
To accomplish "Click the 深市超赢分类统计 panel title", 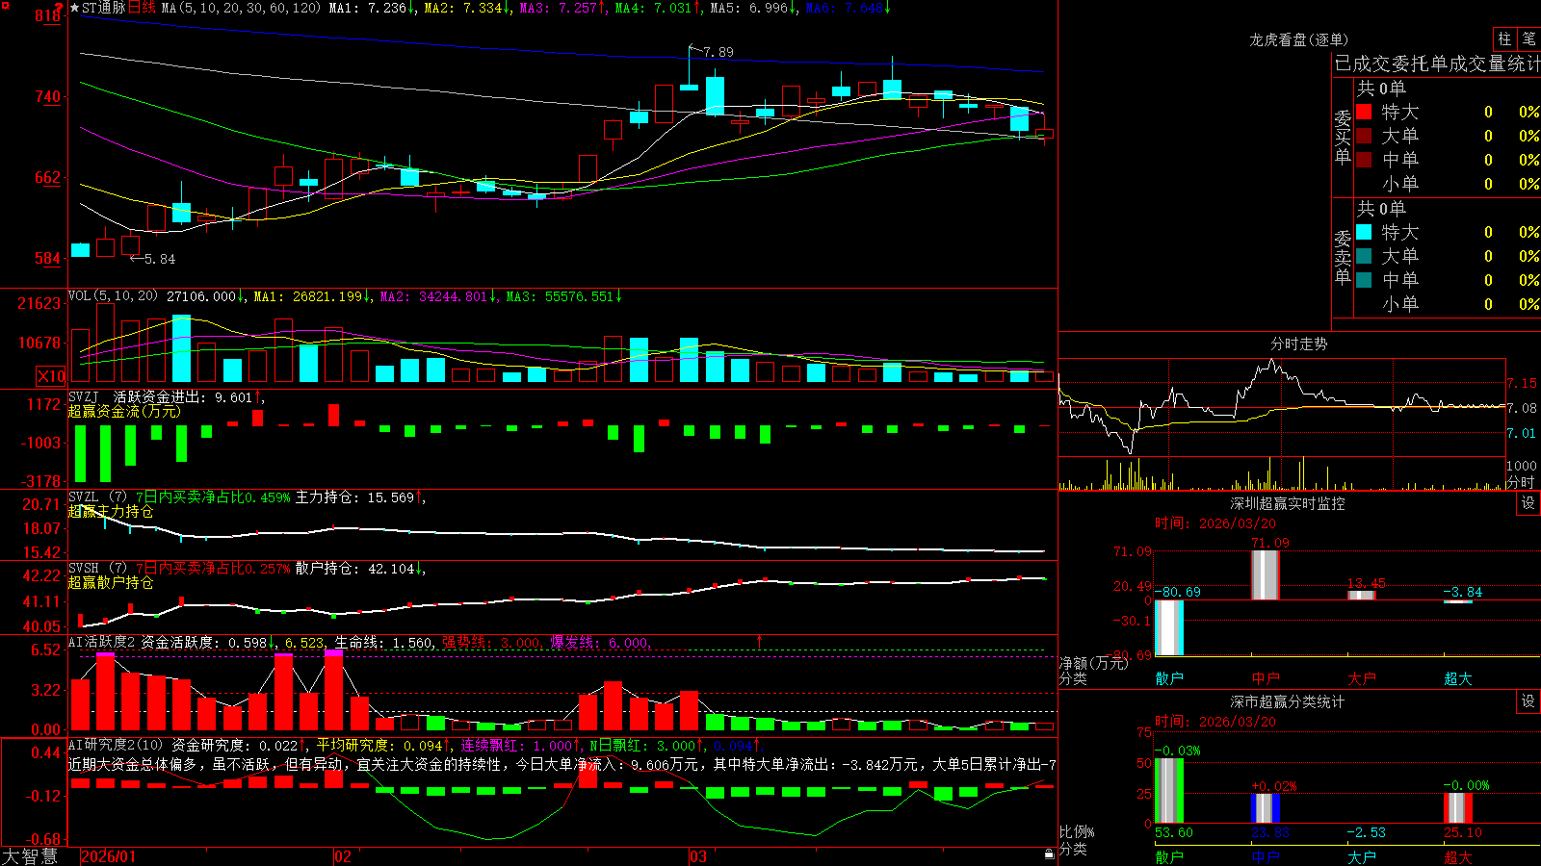I will [x=1288, y=701].
